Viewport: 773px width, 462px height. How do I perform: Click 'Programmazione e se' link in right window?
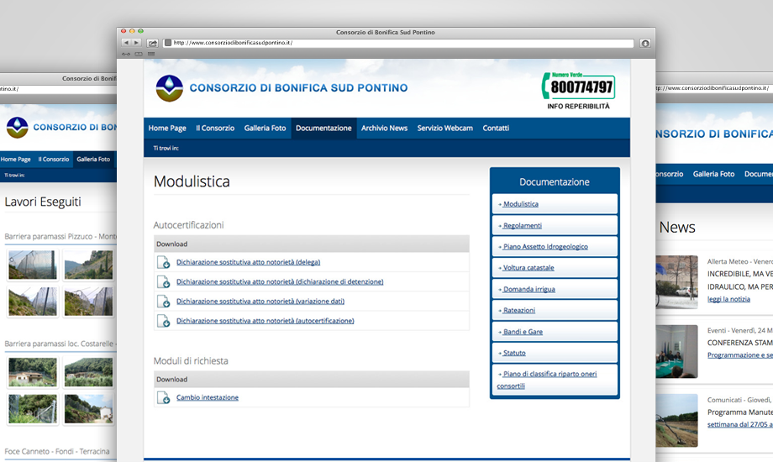click(x=740, y=355)
